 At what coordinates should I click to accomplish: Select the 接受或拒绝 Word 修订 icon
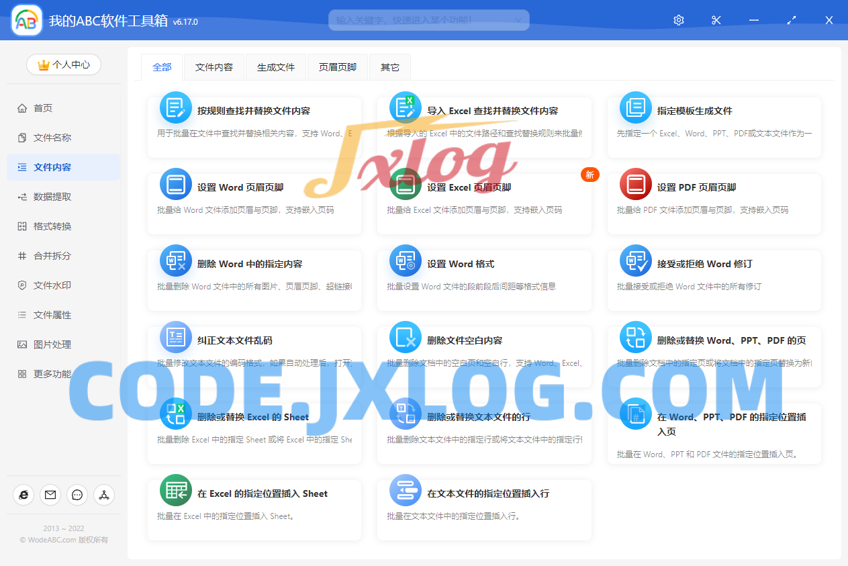[635, 261]
